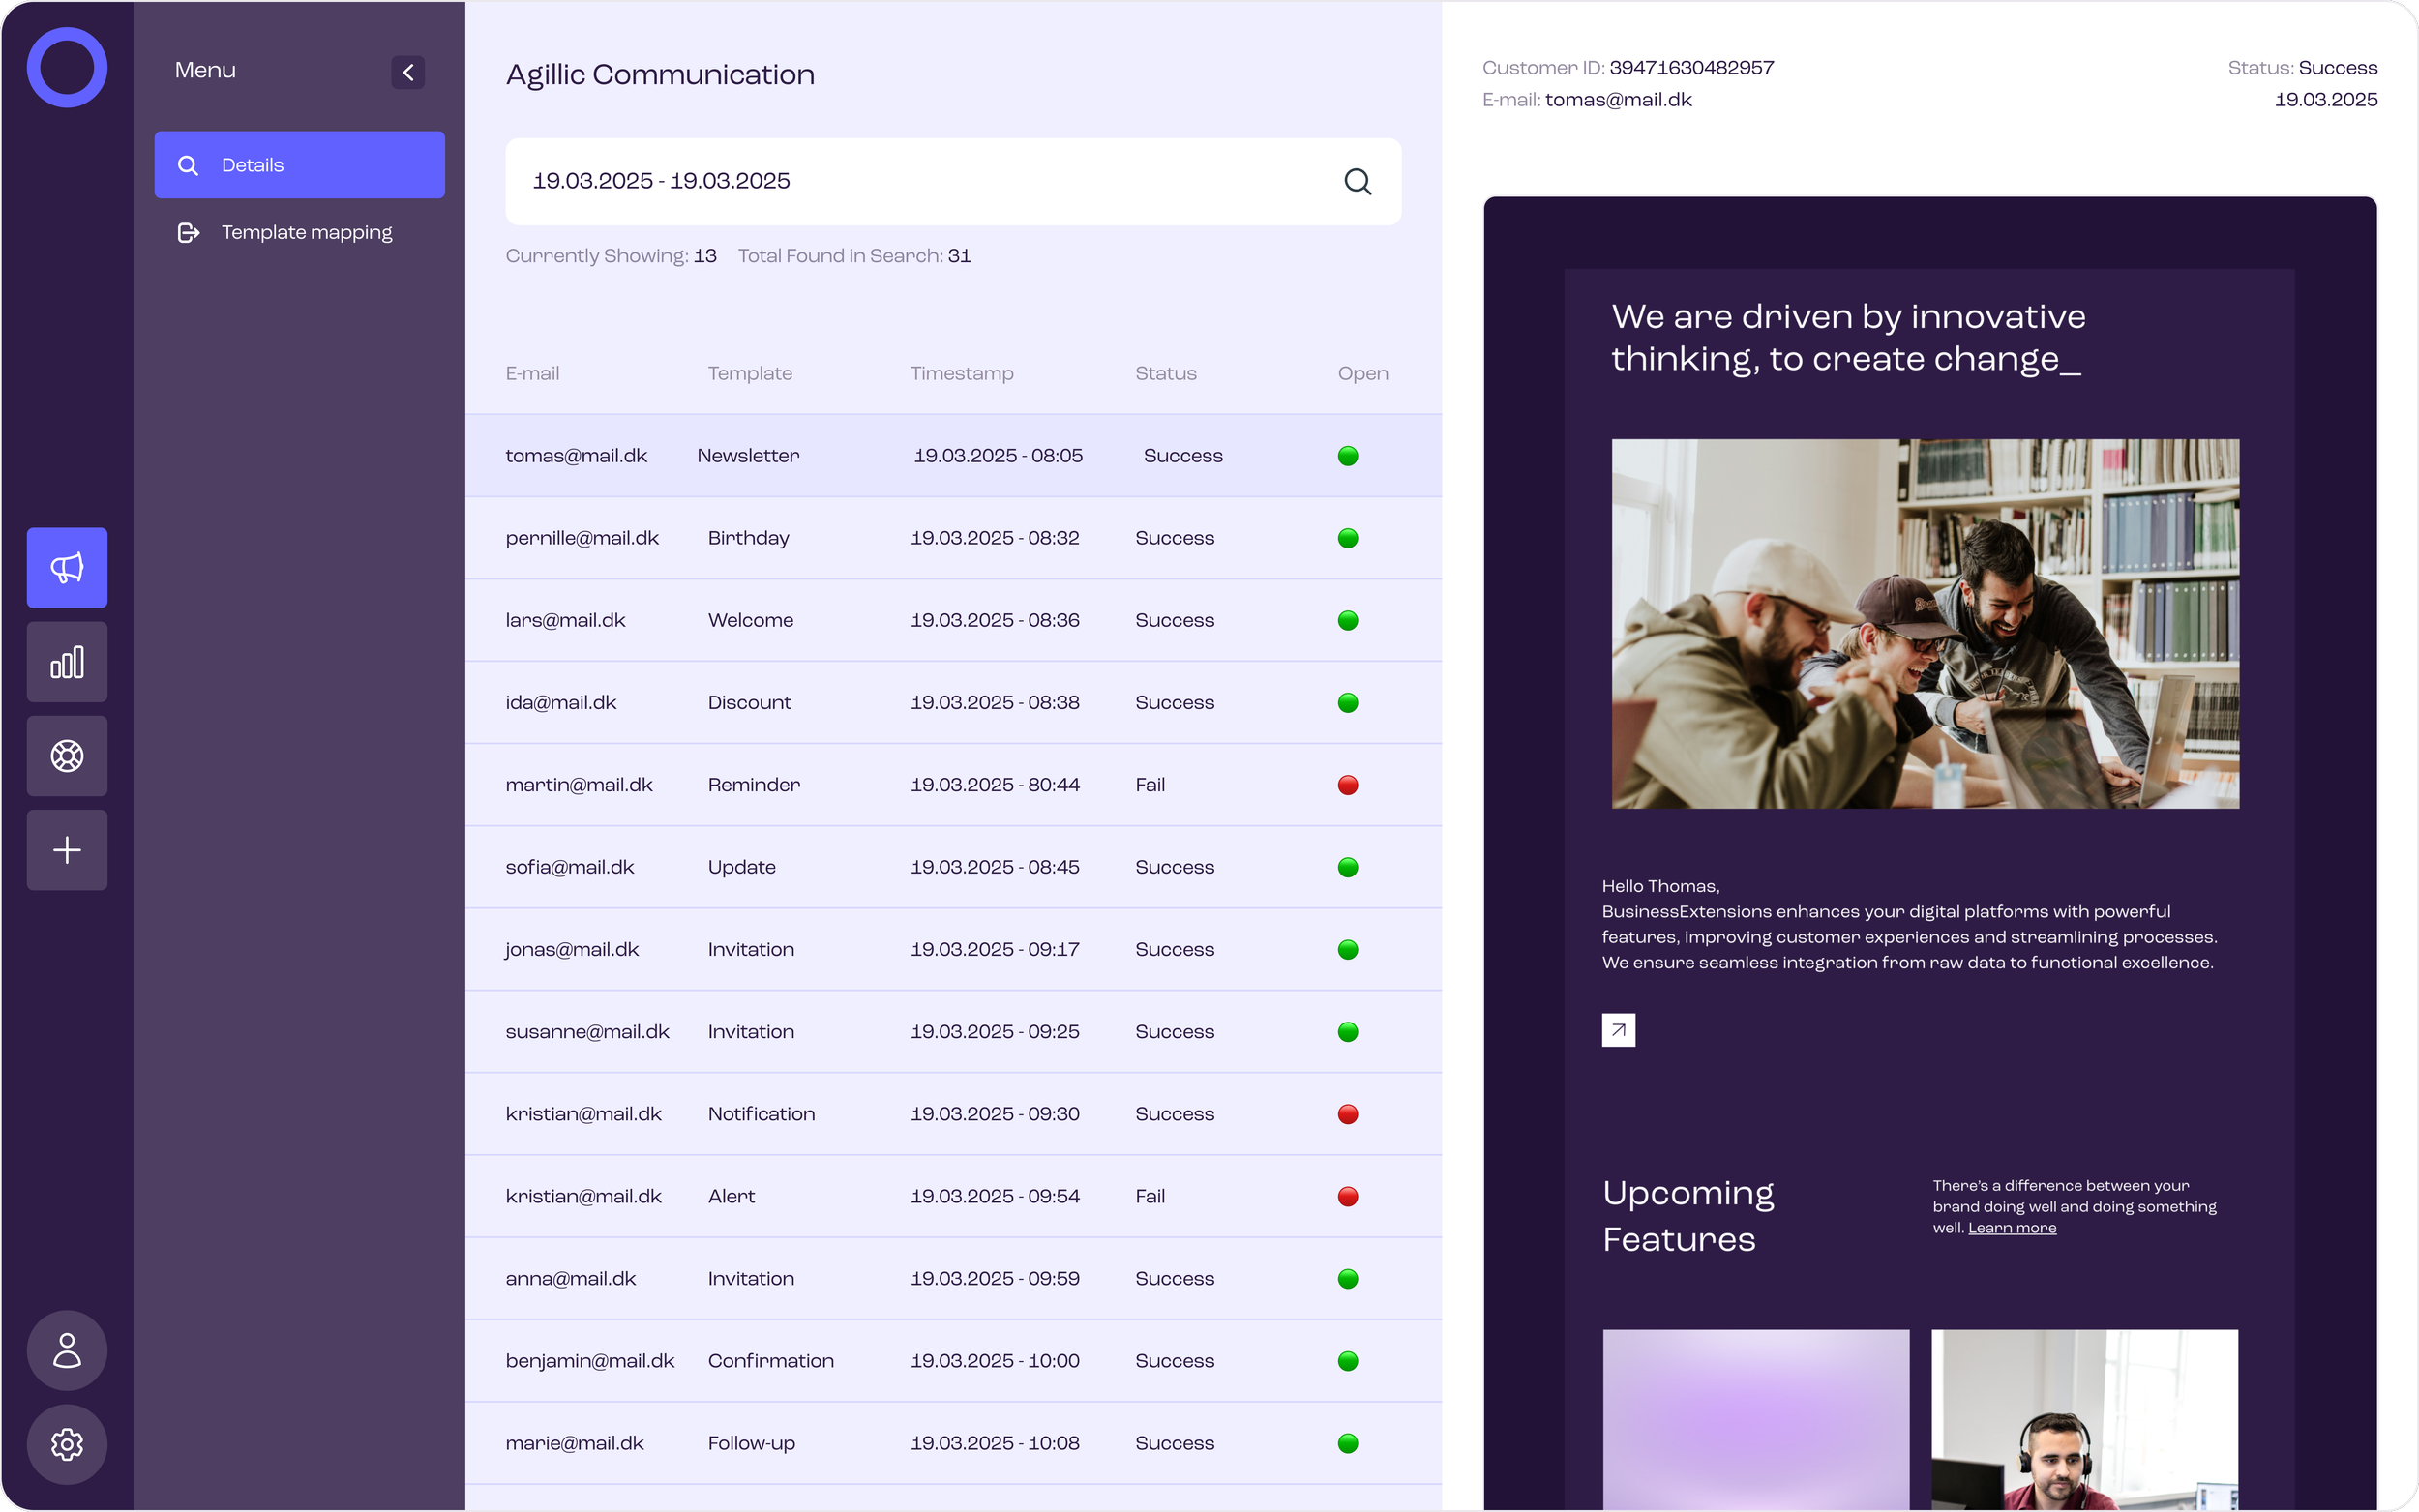This screenshot has width=2419, height=1512.
Task: Click the Learn more link
Action: click(x=2011, y=1228)
